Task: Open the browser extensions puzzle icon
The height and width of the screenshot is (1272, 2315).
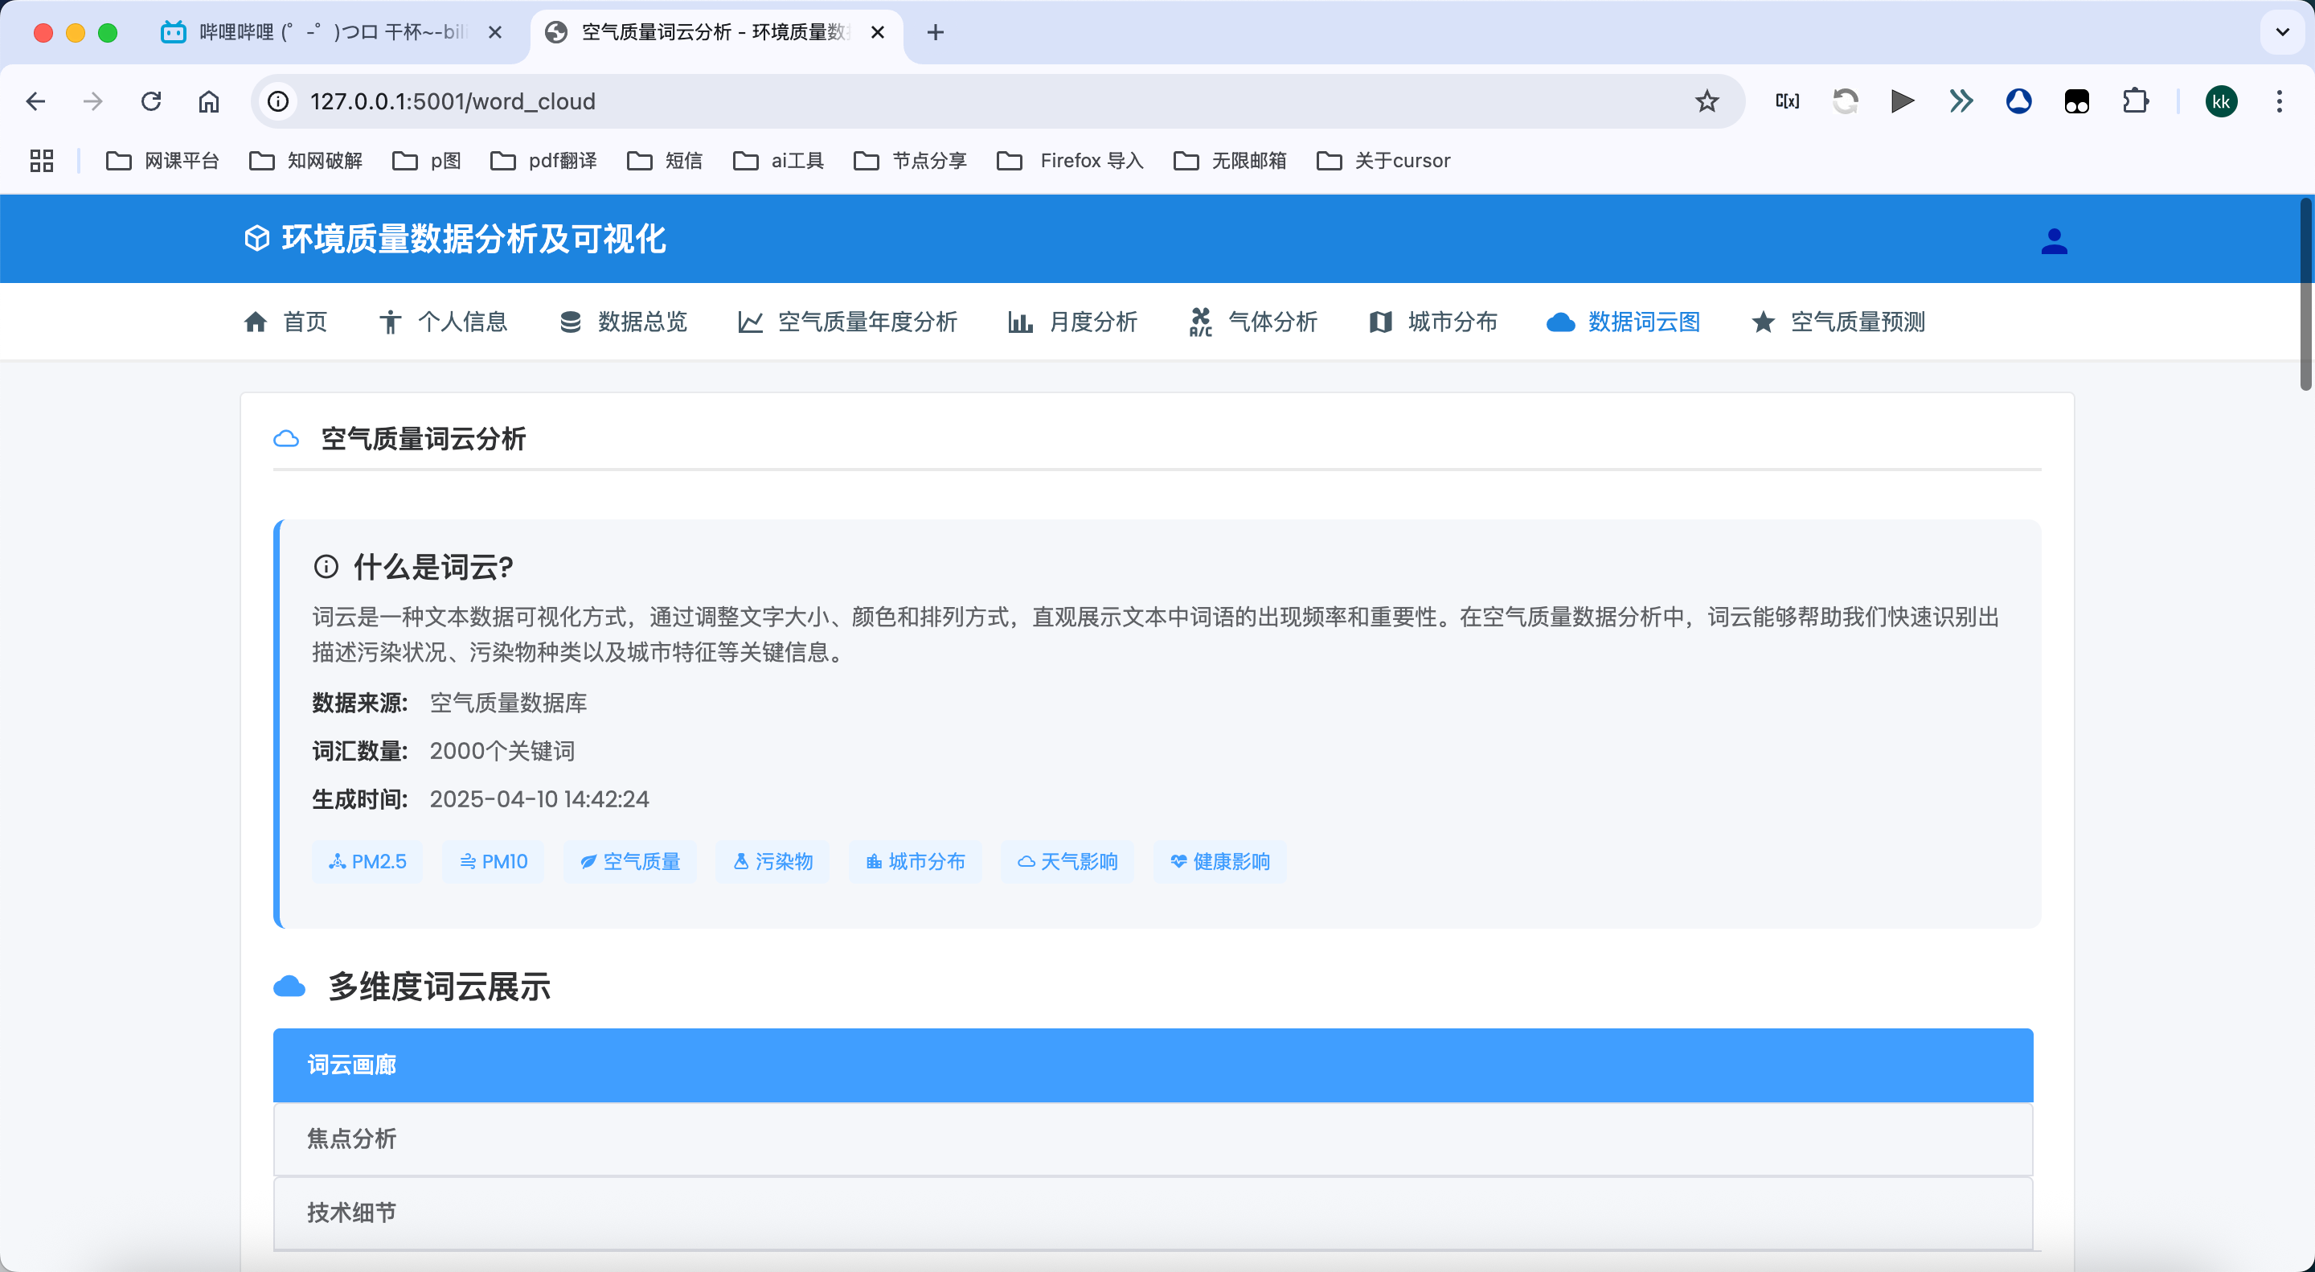Action: (x=2134, y=101)
